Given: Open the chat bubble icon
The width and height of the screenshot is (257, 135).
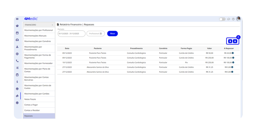Looking at the screenshot, I should pyautogui.click(x=229, y=19).
